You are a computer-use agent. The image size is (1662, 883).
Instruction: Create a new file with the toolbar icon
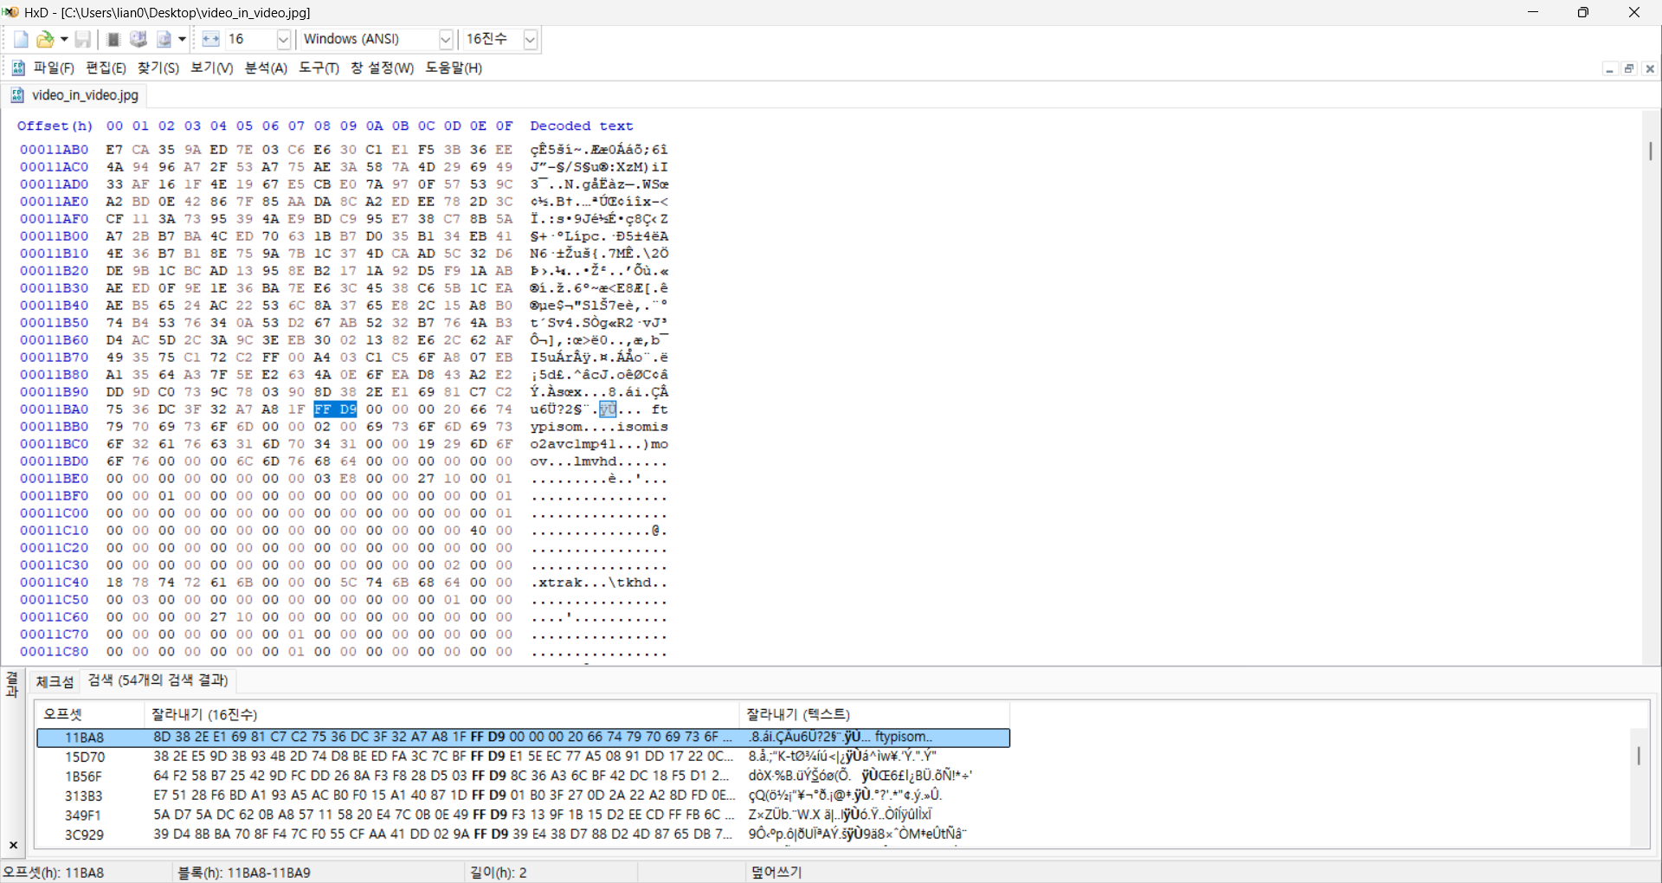pyautogui.click(x=21, y=40)
